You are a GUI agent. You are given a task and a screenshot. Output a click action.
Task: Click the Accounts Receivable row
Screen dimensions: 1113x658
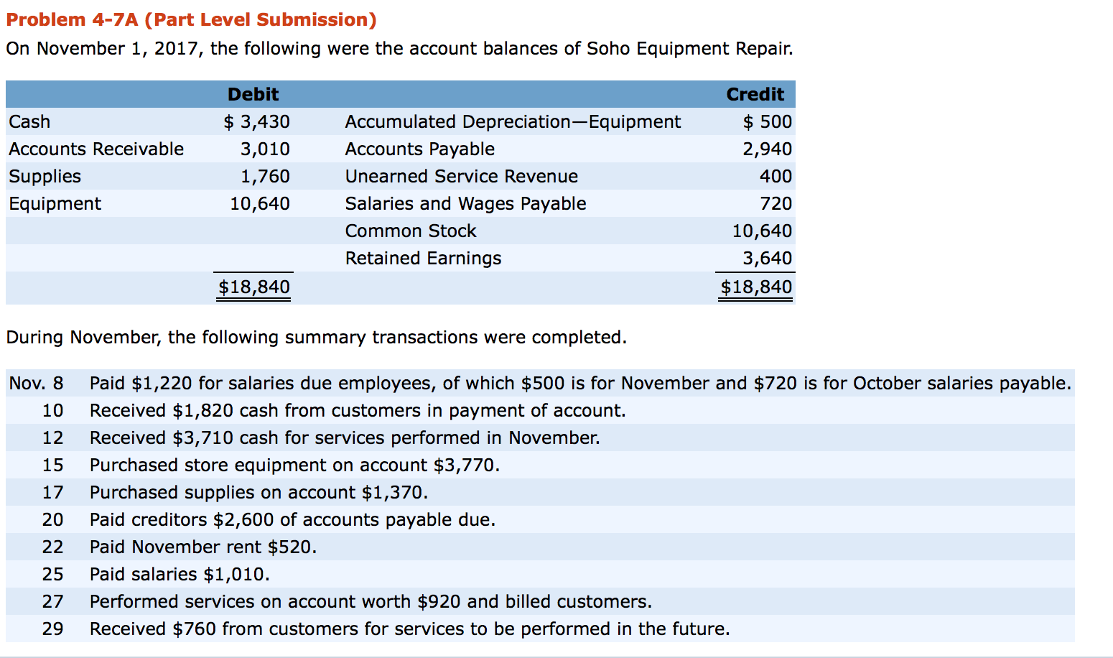click(x=96, y=149)
